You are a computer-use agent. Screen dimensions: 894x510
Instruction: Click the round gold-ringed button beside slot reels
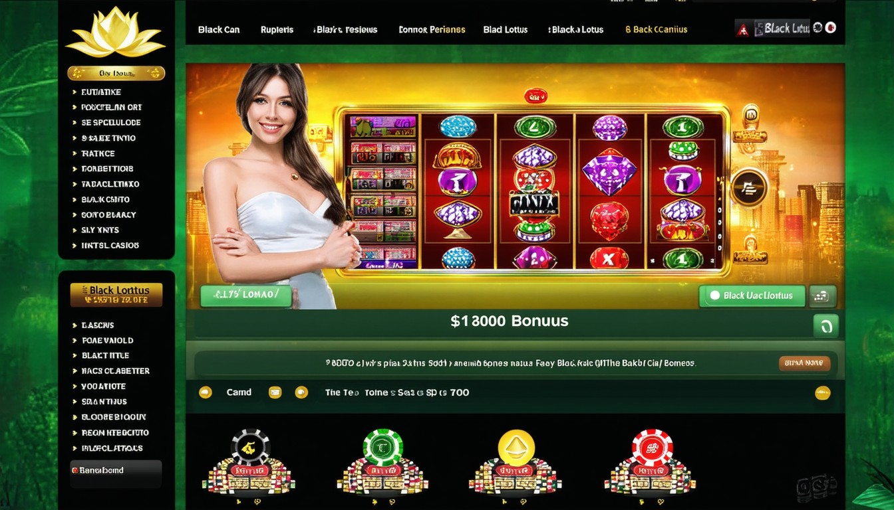(749, 189)
